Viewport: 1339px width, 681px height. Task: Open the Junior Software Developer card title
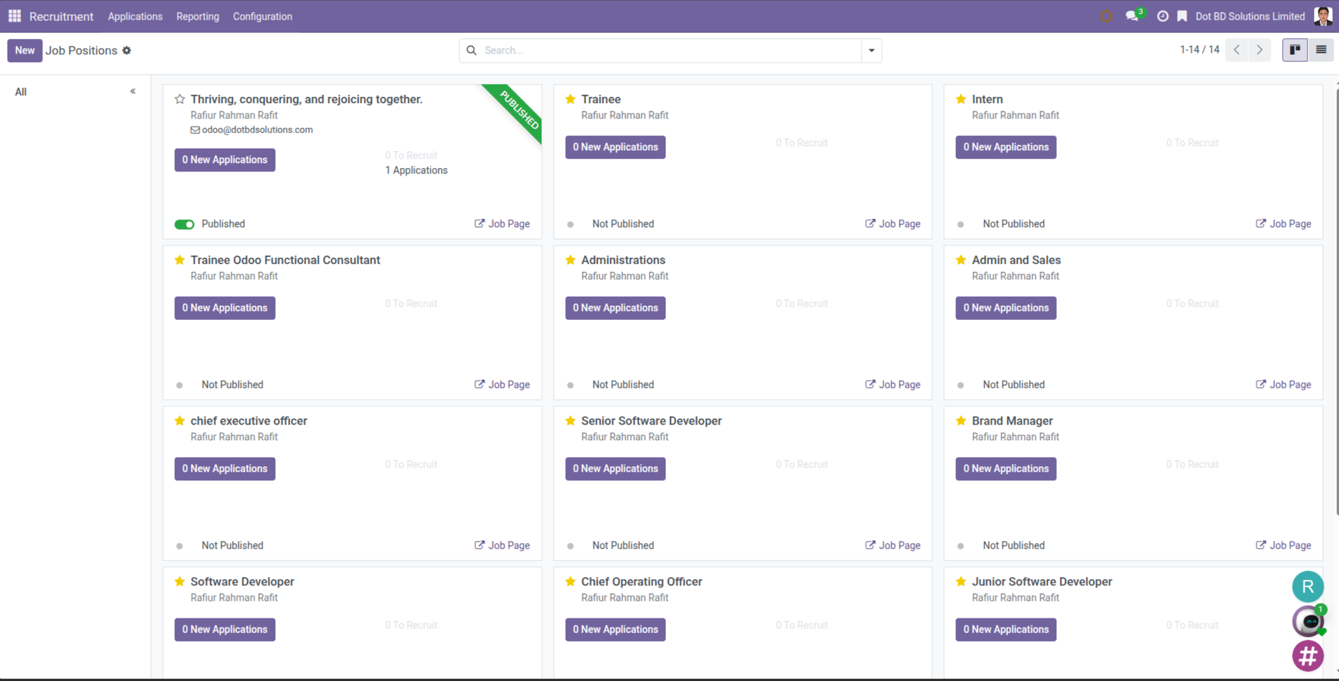coord(1042,581)
